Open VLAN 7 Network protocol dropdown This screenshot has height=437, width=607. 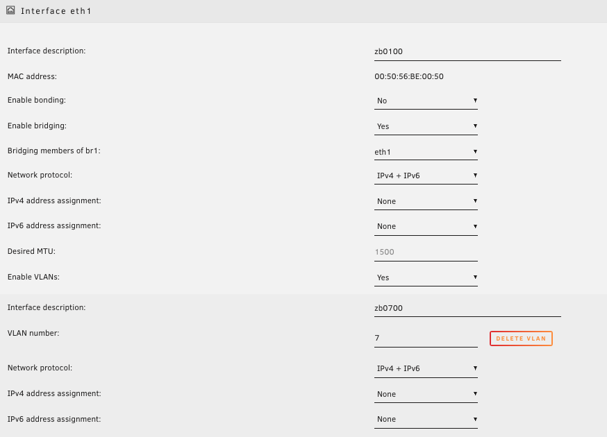[426, 369]
